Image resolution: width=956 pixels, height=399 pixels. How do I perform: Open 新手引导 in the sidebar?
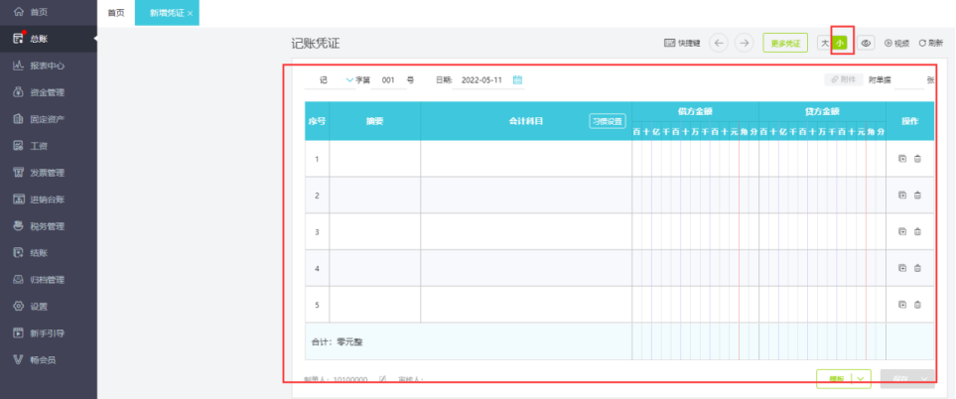click(47, 333)
